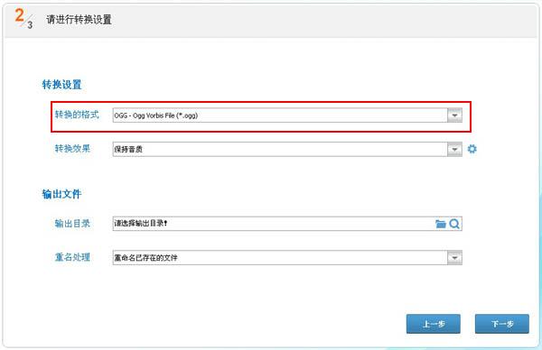Screen dimensions: 542x350
Task: Click the step 2/3 indicator icon
Action: [x=23, y=18]
